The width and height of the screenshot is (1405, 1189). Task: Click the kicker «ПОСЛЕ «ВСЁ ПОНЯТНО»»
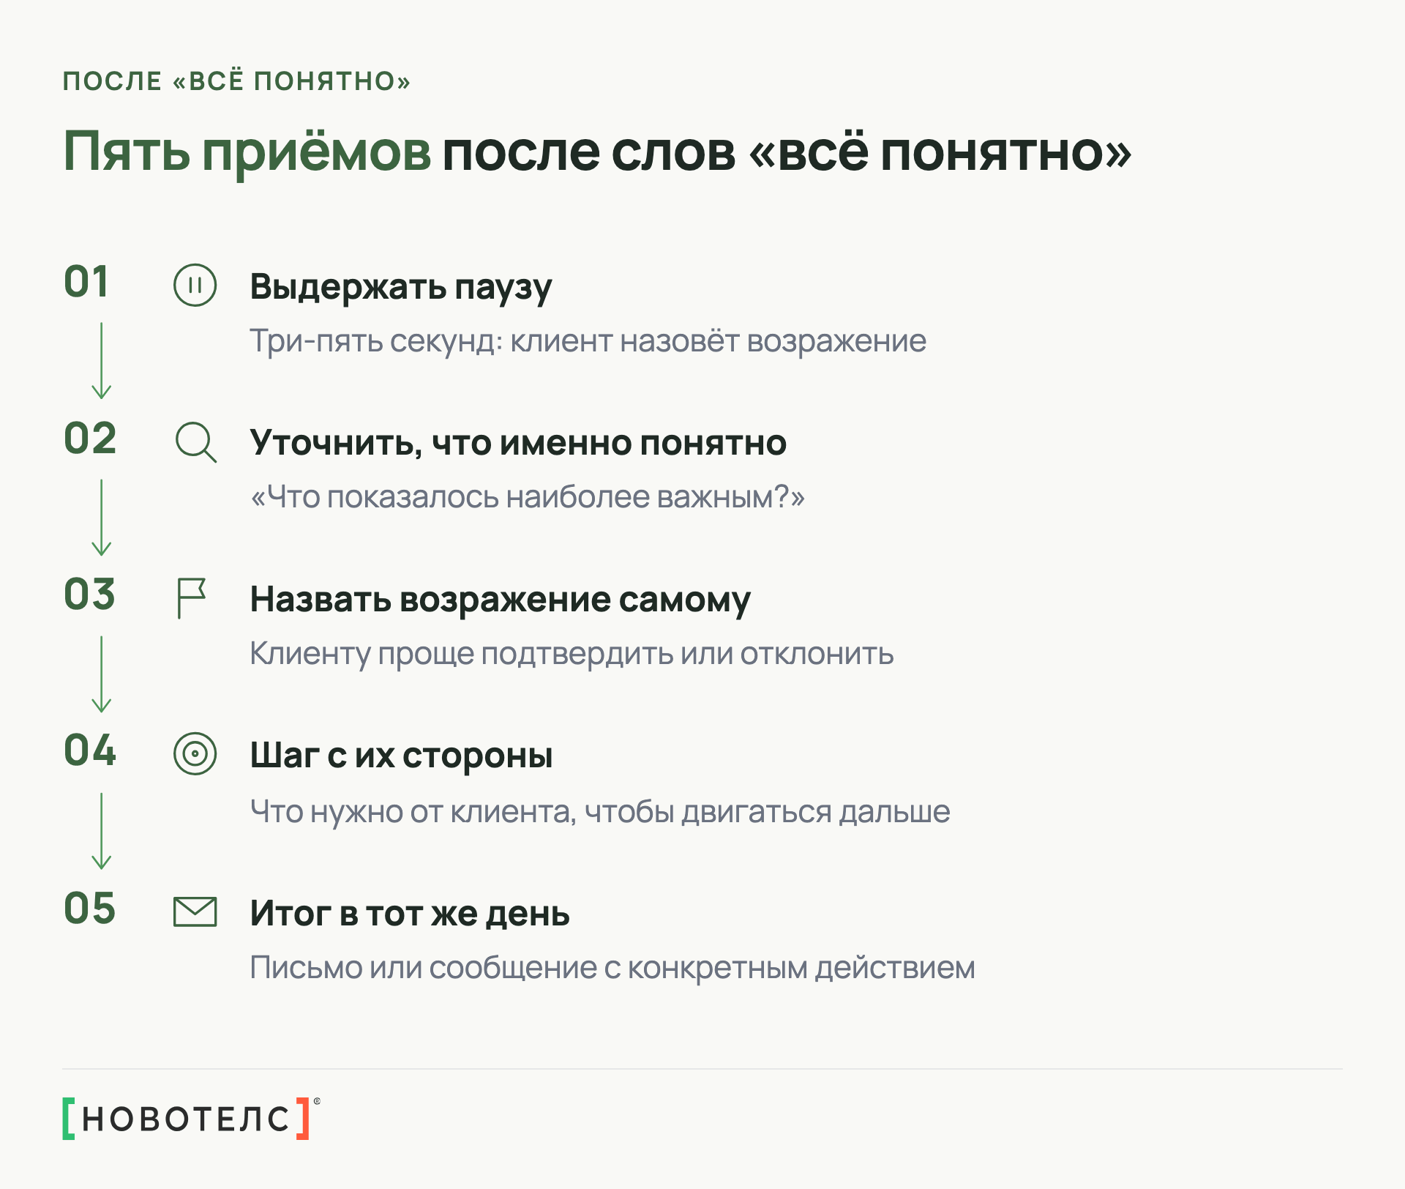click(236, 81)
